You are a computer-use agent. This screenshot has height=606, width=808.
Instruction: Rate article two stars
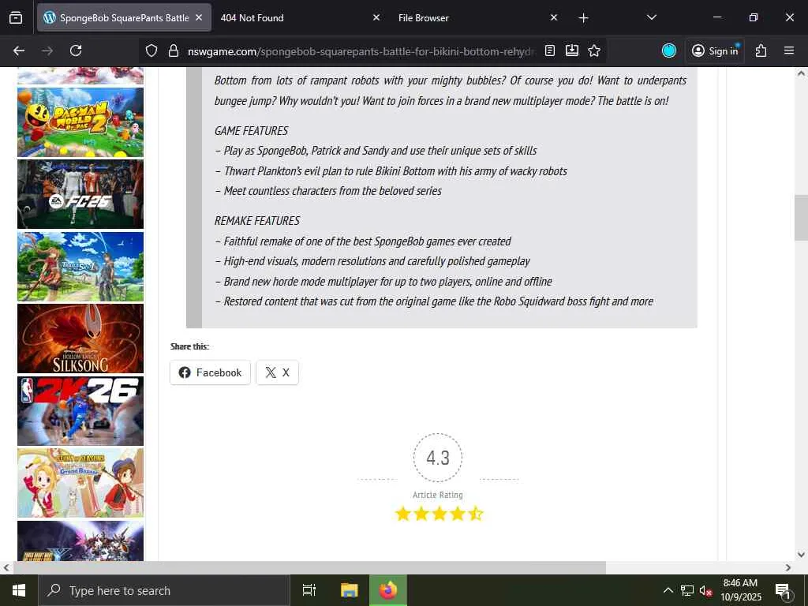click(421, 514)
